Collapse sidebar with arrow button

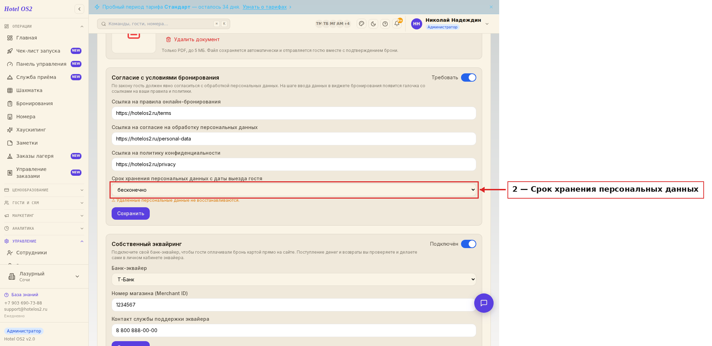click(79, 9)
